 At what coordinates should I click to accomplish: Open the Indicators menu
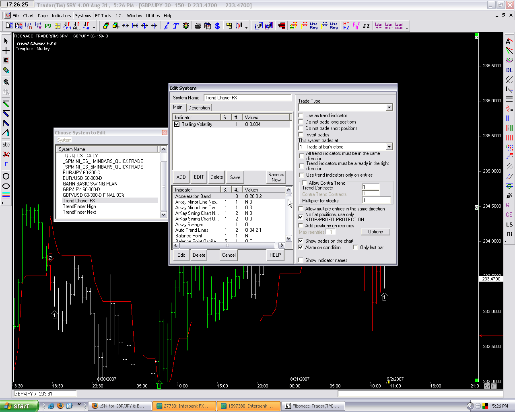click(x=61, y=16)
